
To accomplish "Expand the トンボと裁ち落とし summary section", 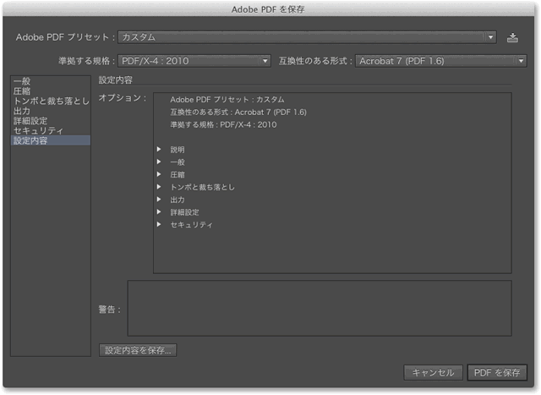I will (x=159, y=187).
